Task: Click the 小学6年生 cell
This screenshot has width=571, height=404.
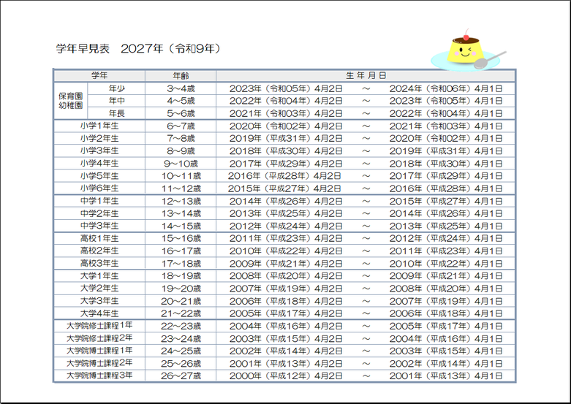Action: pos(99,188)
